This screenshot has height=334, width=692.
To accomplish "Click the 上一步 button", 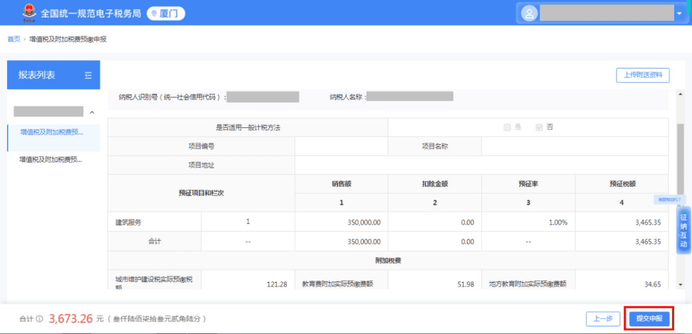I will (603, 319).
